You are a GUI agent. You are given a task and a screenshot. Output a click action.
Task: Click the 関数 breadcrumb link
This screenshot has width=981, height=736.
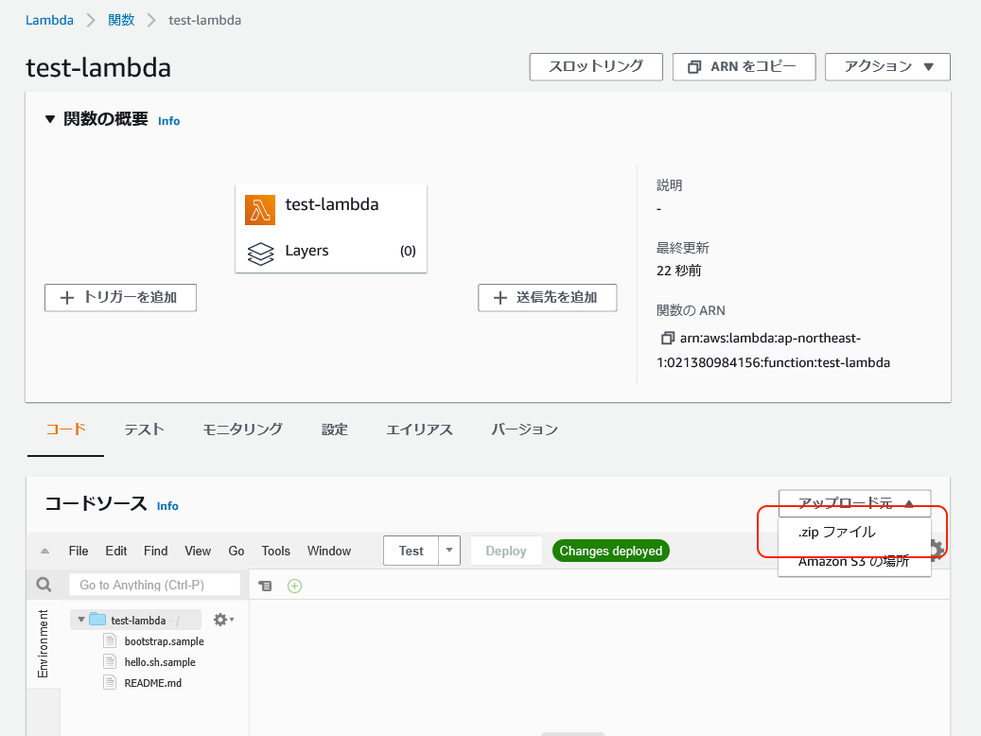[121, 20]
